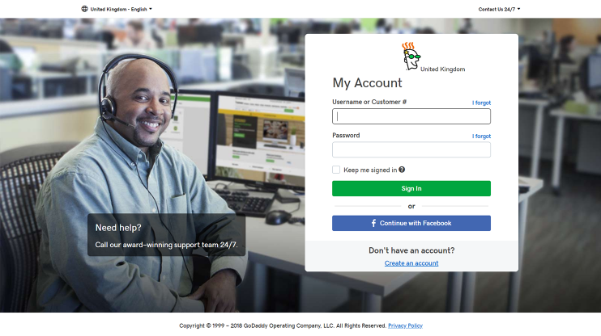Choose Continue with Facebook
The image size is (601, 336).
click(411, 223)
